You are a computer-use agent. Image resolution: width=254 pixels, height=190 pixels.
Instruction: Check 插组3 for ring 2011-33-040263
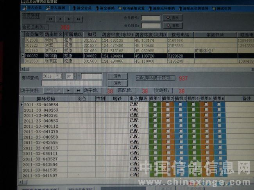pyautogui.click(x=181, y=110)
